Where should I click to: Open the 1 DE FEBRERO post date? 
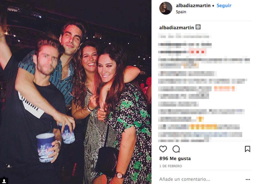[x=171, y=166]
